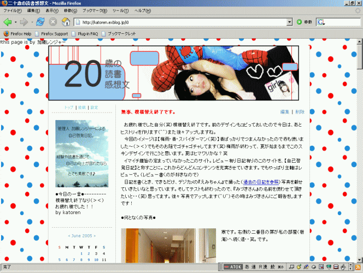Click the ATOK laptop-shaped tool icon
The height and width of the screenshot is (273, 363).
pos(292,267)
